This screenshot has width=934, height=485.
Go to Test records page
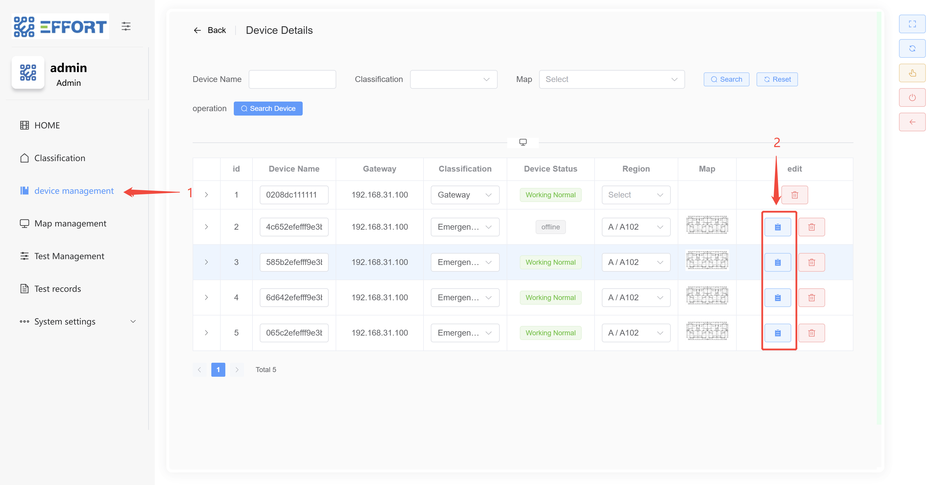(x=57, y=289)
